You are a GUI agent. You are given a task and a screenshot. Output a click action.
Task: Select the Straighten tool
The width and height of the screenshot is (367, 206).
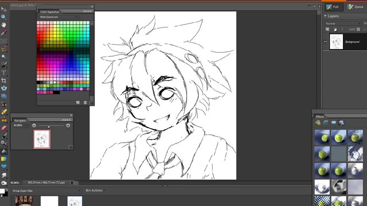point(3,96)
